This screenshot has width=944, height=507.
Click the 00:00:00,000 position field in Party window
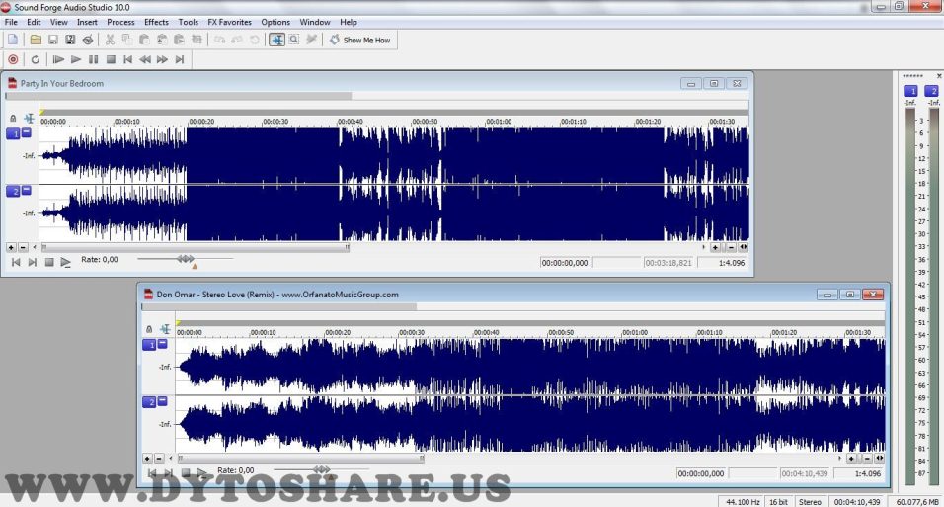pos(565,263)
